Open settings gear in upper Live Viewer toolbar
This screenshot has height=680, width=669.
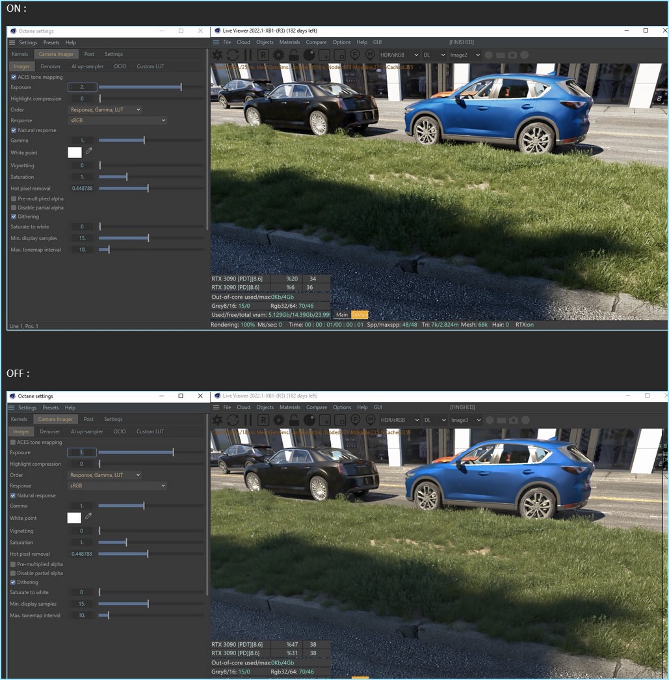[x=279, y=55]
